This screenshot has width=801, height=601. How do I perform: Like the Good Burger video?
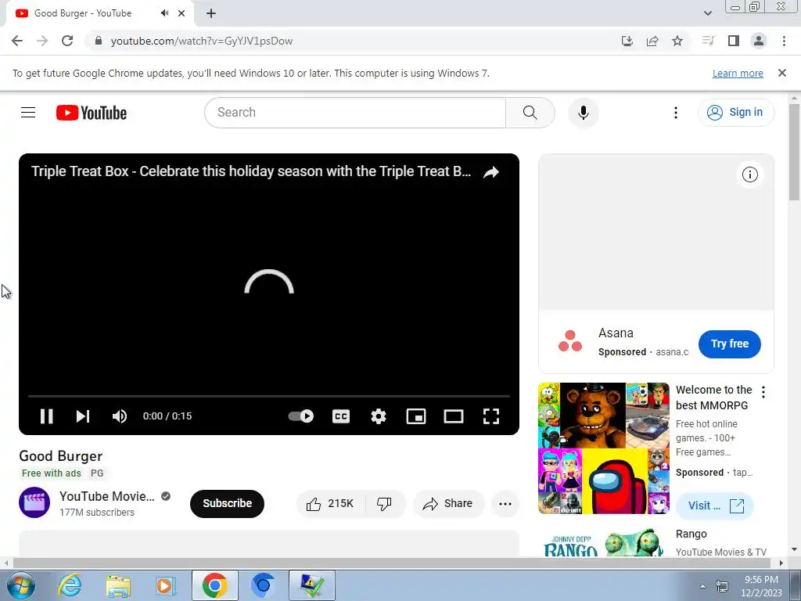330,504
